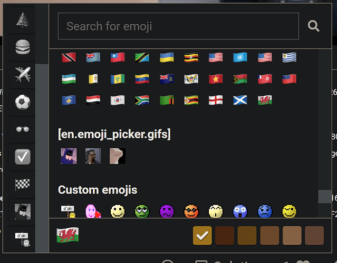The image size is (337, 263).
Task: Open the symbols category with the check mark
Action: coord(22,157)
